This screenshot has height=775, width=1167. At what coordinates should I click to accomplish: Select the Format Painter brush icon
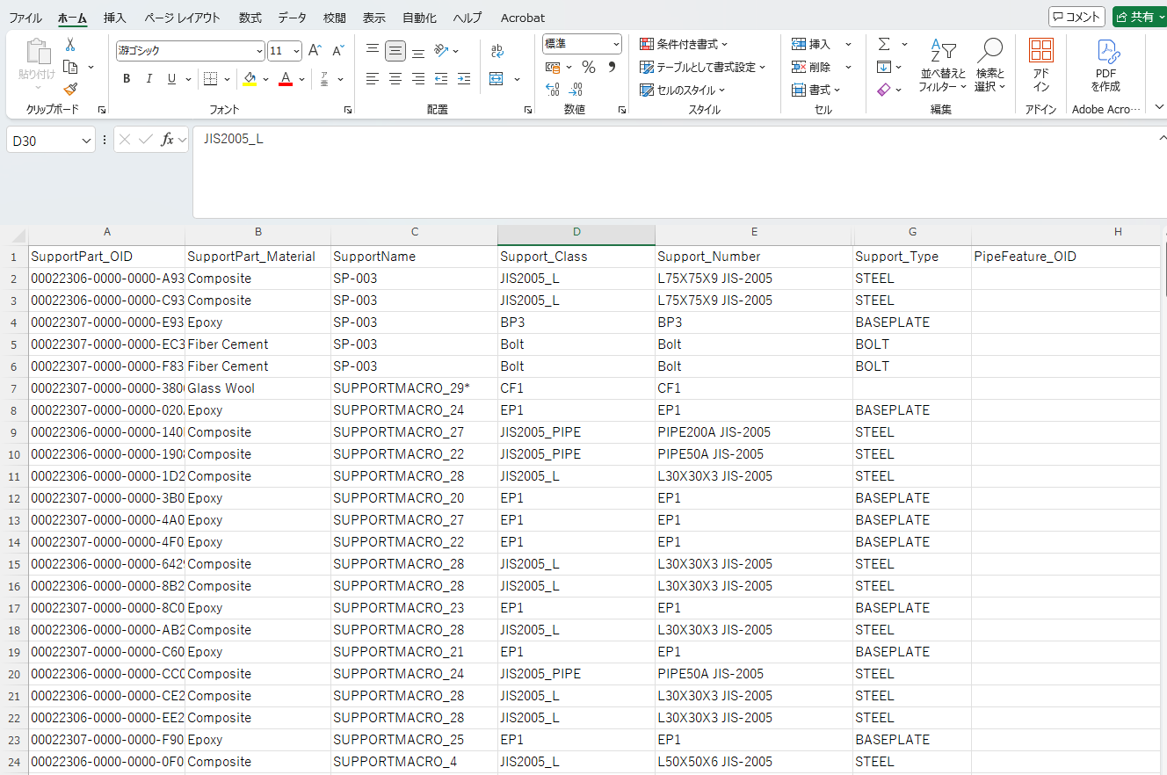click(70, 89)
